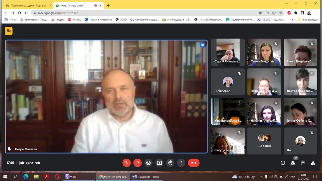The height and width of the screenshot is (181, 322).
Task: Select Лілія Орел participant tile
Action: tap(228, 82)
